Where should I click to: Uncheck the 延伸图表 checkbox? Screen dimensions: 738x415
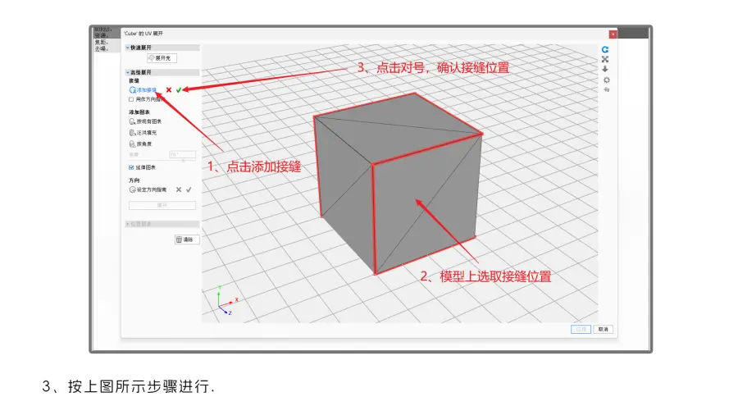(131, 167)
